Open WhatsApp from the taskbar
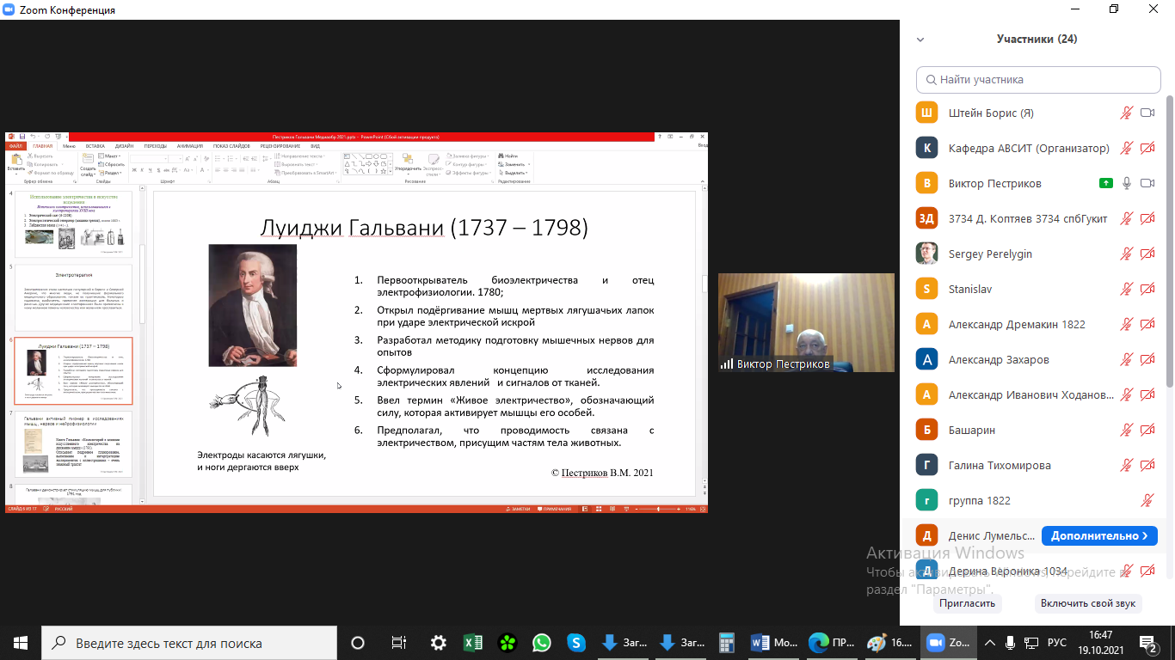Viewport: 1175px width, 660px height. 541,643
